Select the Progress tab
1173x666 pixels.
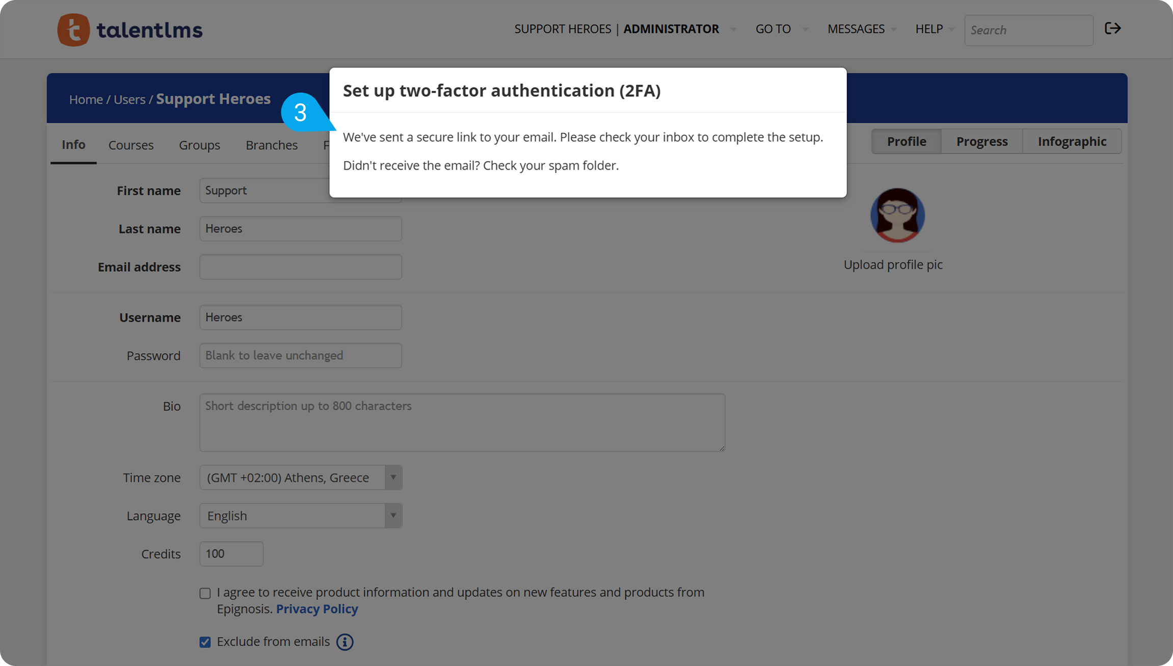(x=981, y=141)
